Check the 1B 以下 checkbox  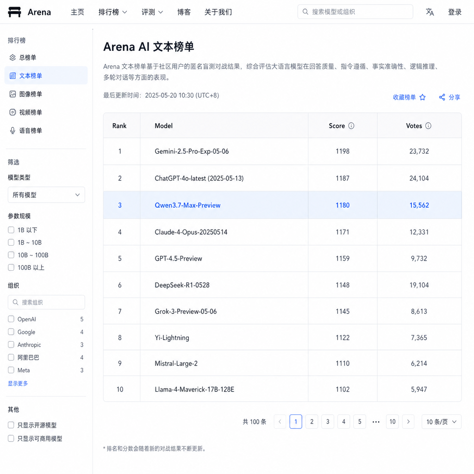coord(11,230)
